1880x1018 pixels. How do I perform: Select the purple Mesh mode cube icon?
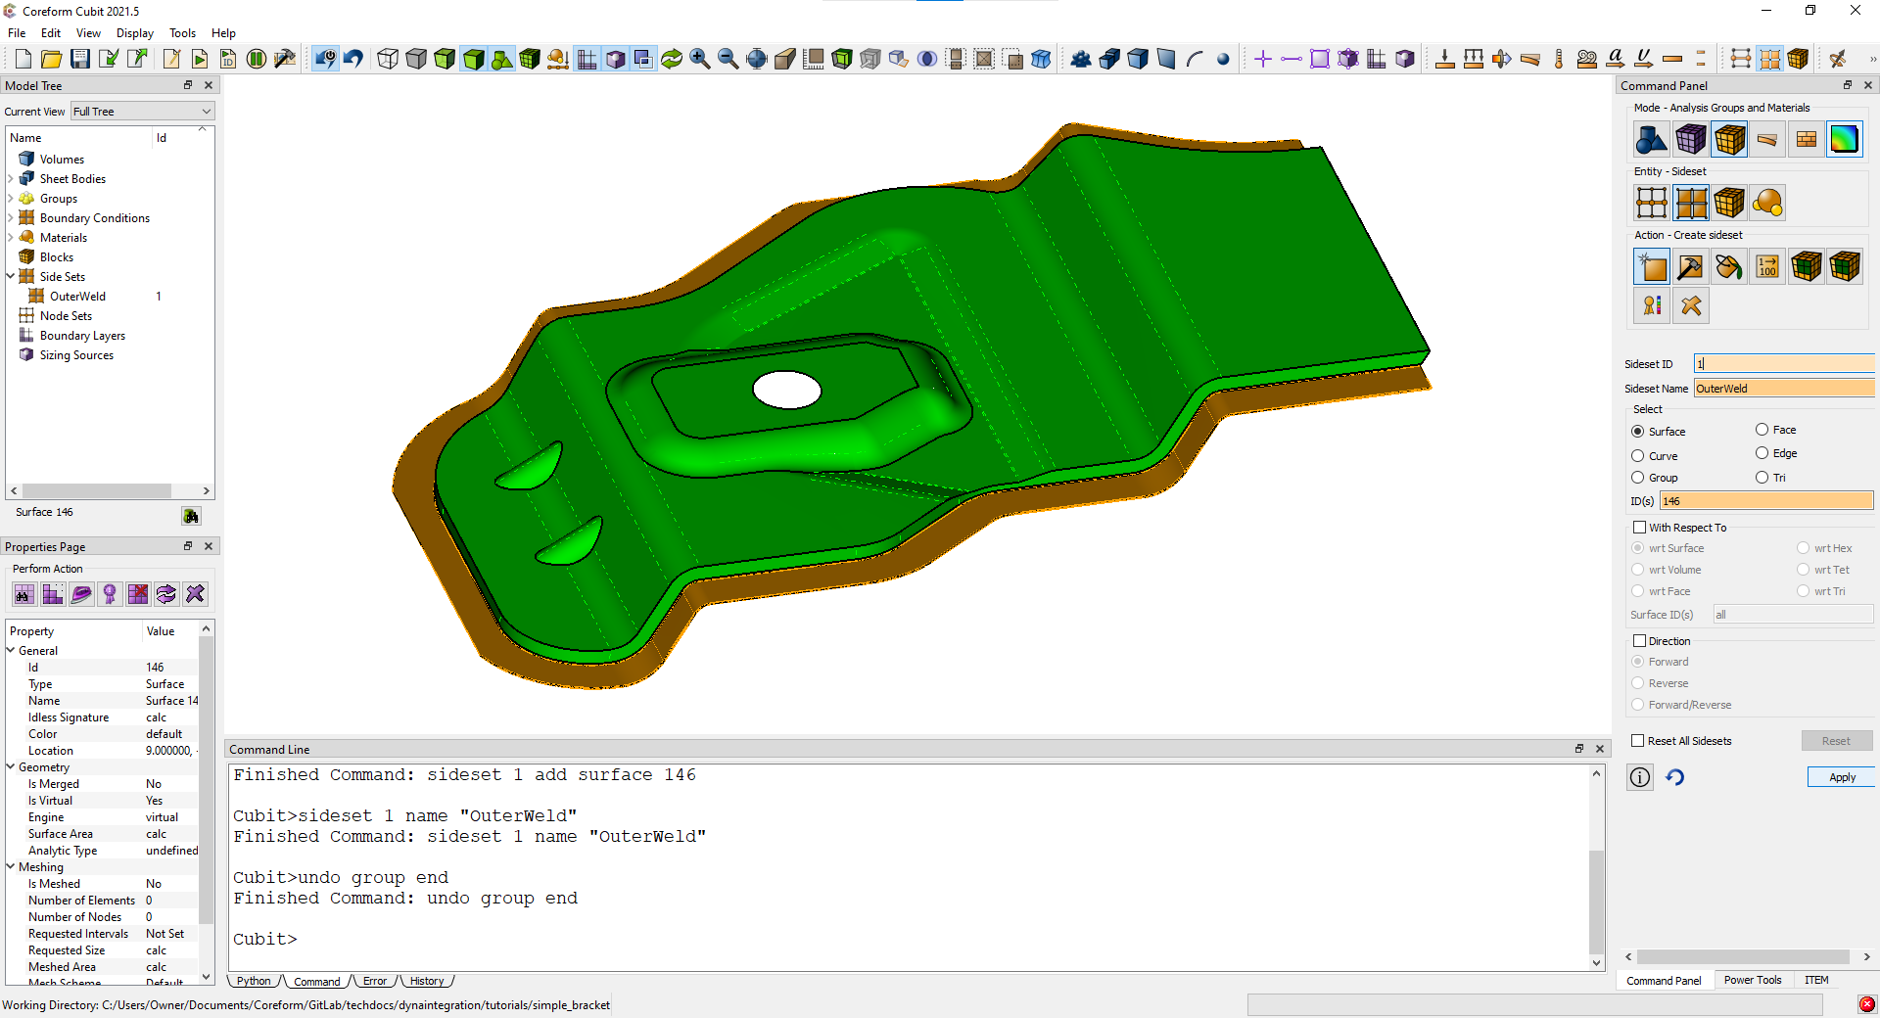[x=1690, y=140]
